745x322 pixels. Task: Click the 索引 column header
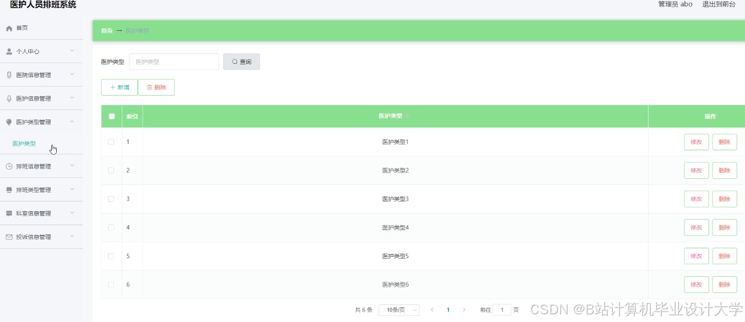(132, 117)
